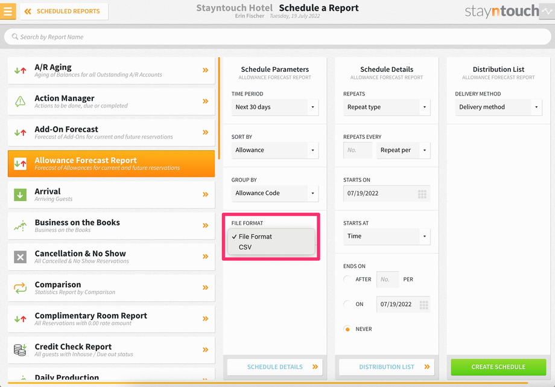
Task: Open Arrival report chevron
Action: 205,194
